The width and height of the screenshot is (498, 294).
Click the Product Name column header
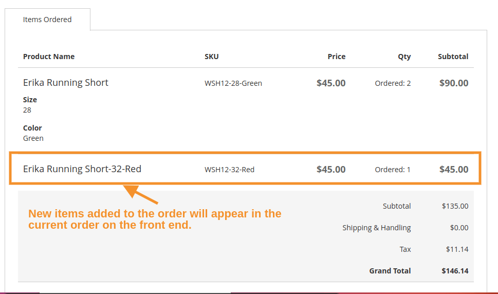click(x=49, y=57)
